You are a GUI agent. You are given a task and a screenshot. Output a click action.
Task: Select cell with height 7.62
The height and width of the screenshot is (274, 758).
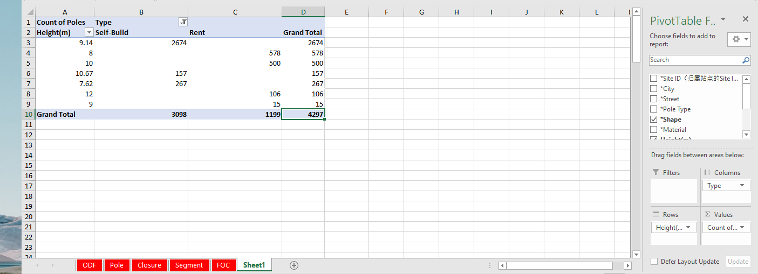point(65,83)
